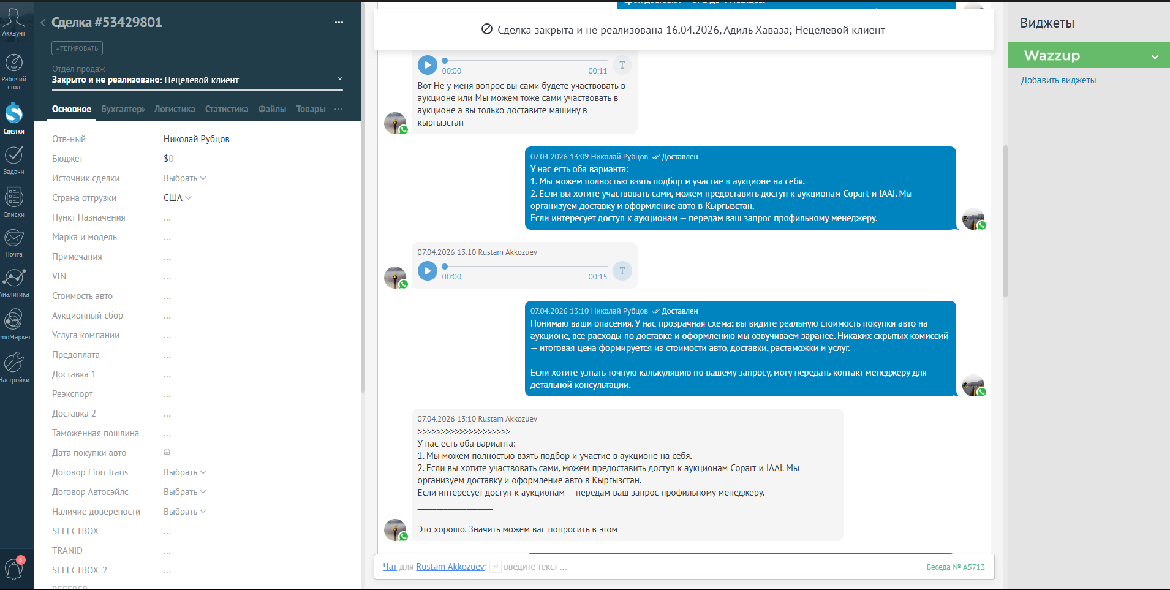Transcribe the 00:11 voice message
1170x590 pixels.
point(622,65)
